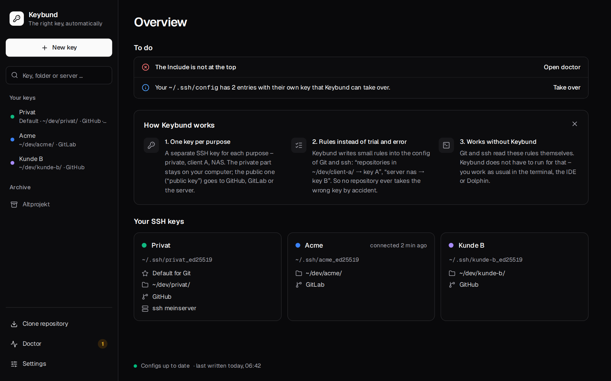
Task: Click the Keybund key logo icon
Action: pos(17,19)
